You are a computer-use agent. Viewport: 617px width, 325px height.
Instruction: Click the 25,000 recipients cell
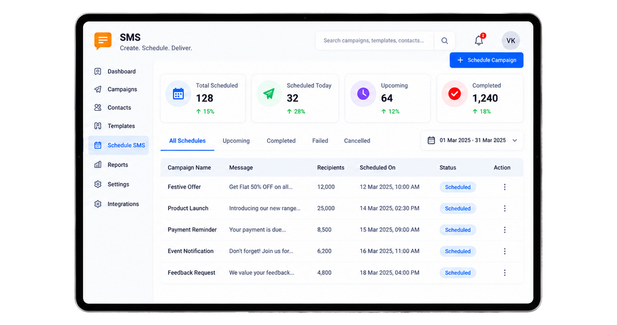[326, 208]
